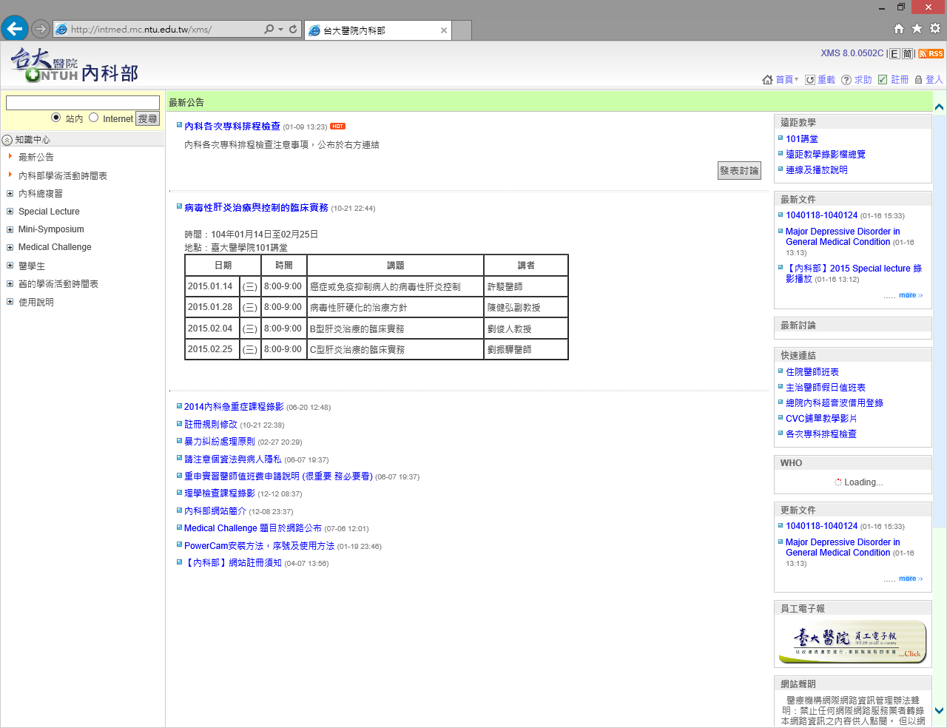Open the 內科部網站簡介 link
The width and height of the screenshot is (947, 728).
[215, 511]
